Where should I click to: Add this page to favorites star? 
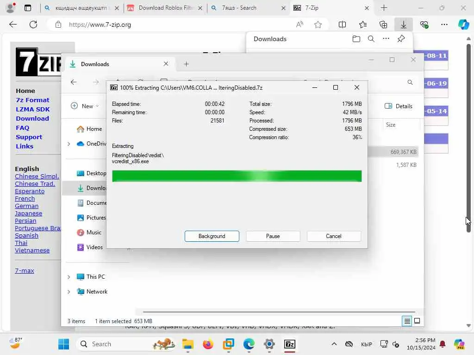(318, 24)
